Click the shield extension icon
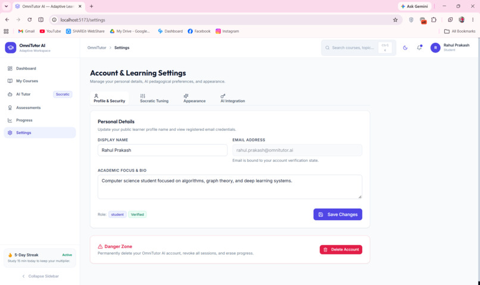This screenshot has height=285, width=480. 411,20
